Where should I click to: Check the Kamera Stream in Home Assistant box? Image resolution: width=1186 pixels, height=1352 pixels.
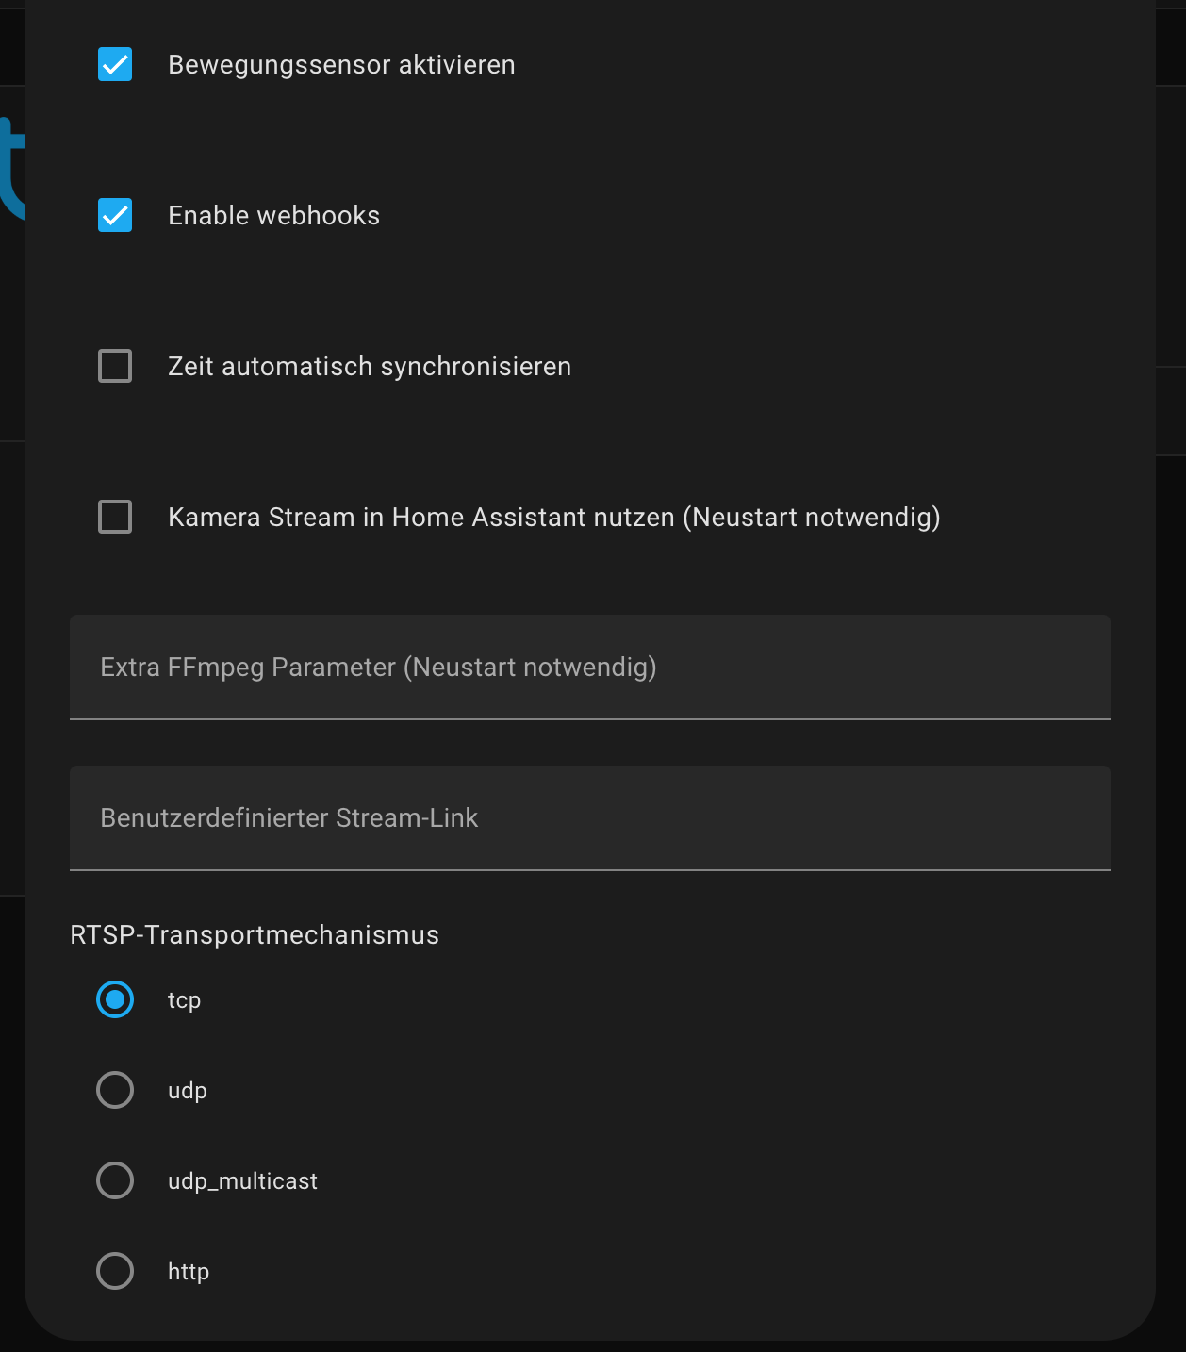point(115,517)
